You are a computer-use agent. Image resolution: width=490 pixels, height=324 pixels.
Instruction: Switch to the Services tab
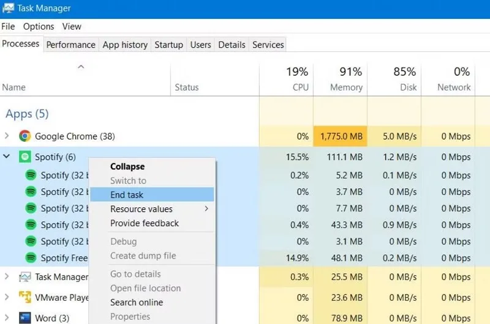[268, 45]
